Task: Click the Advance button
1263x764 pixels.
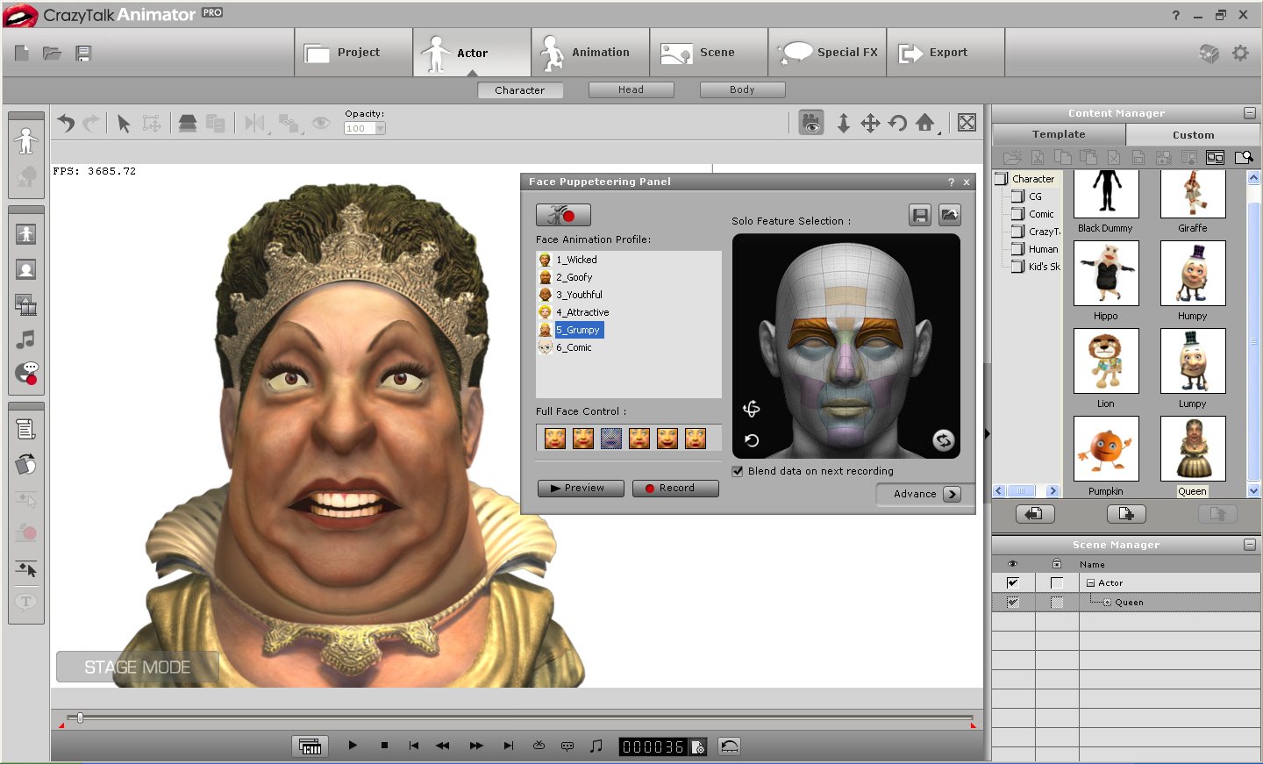Action: [x=926, y=494]
